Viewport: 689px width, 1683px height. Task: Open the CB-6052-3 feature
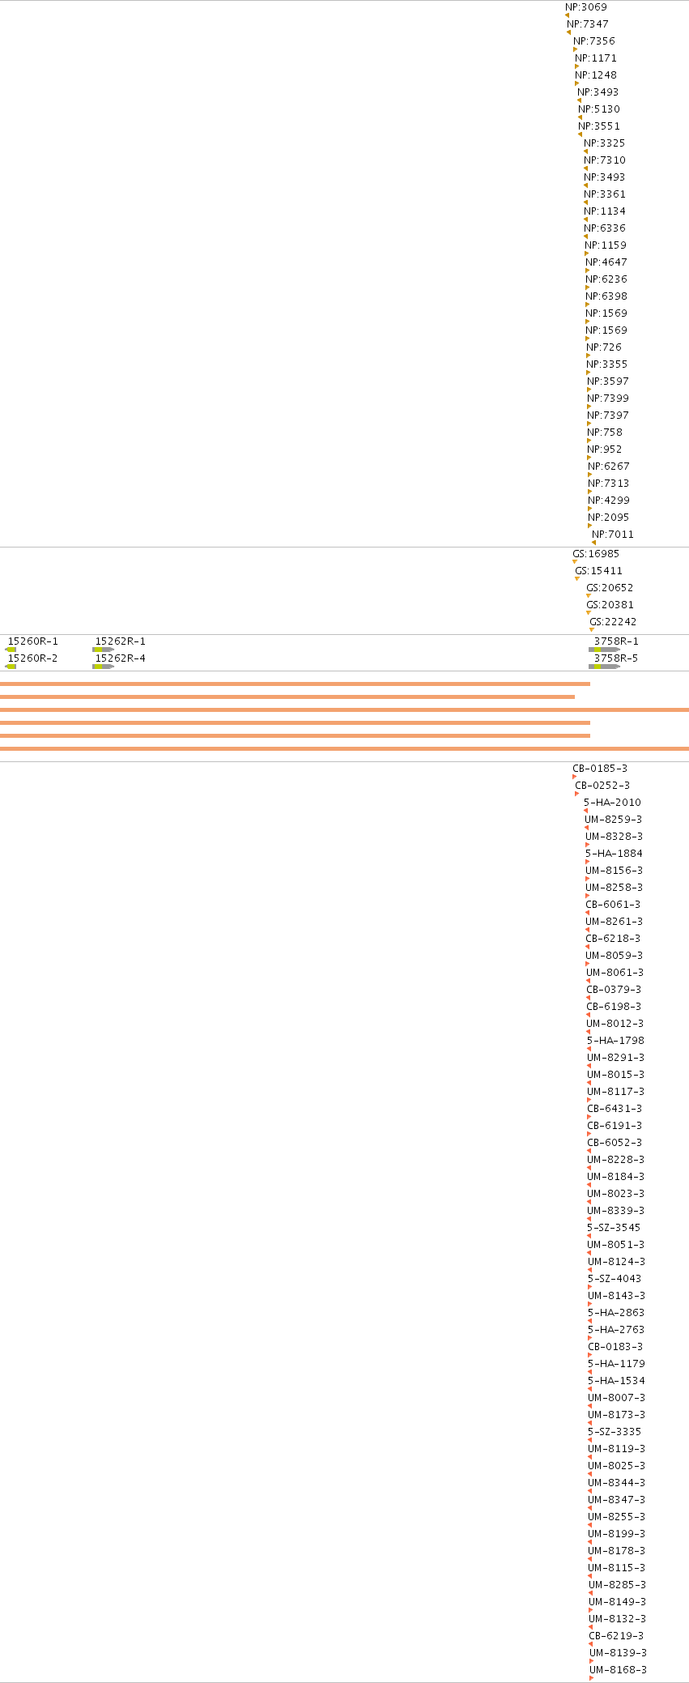(615, 1143)
